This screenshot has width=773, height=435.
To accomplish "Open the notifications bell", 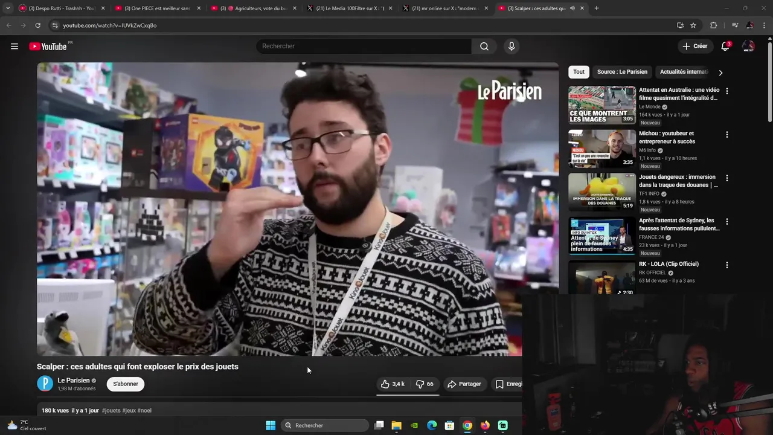I will (725, 47).
